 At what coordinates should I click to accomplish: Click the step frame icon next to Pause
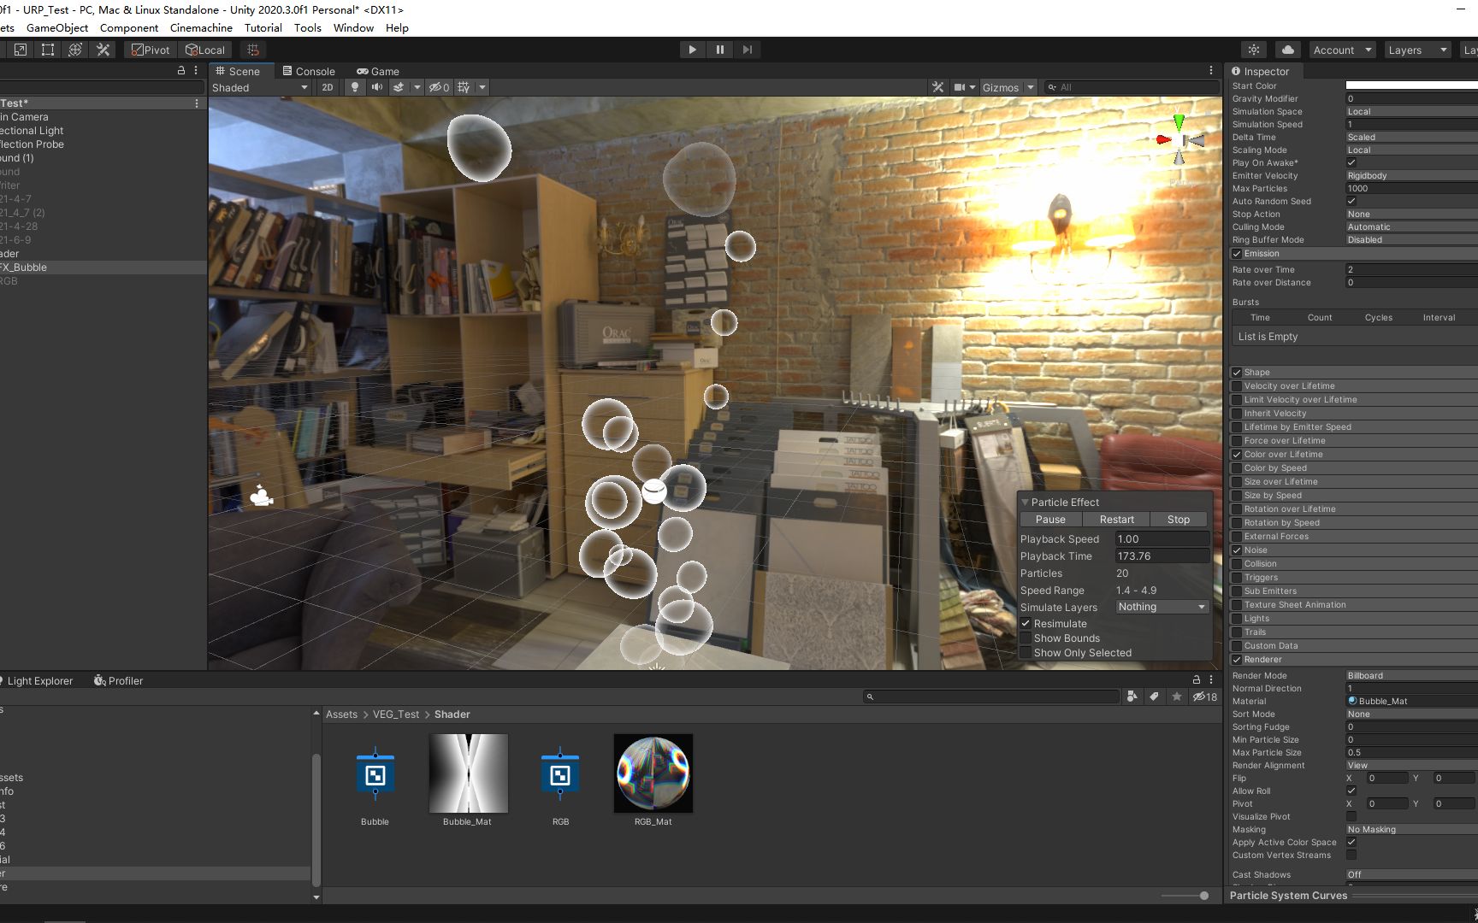[x=747, y=49]
